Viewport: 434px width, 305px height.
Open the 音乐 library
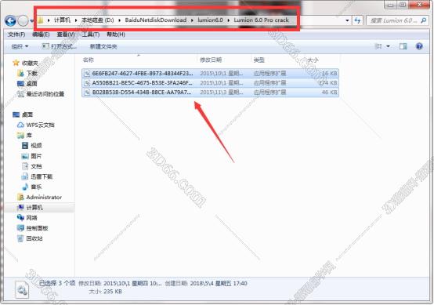[x=36, y=187]
